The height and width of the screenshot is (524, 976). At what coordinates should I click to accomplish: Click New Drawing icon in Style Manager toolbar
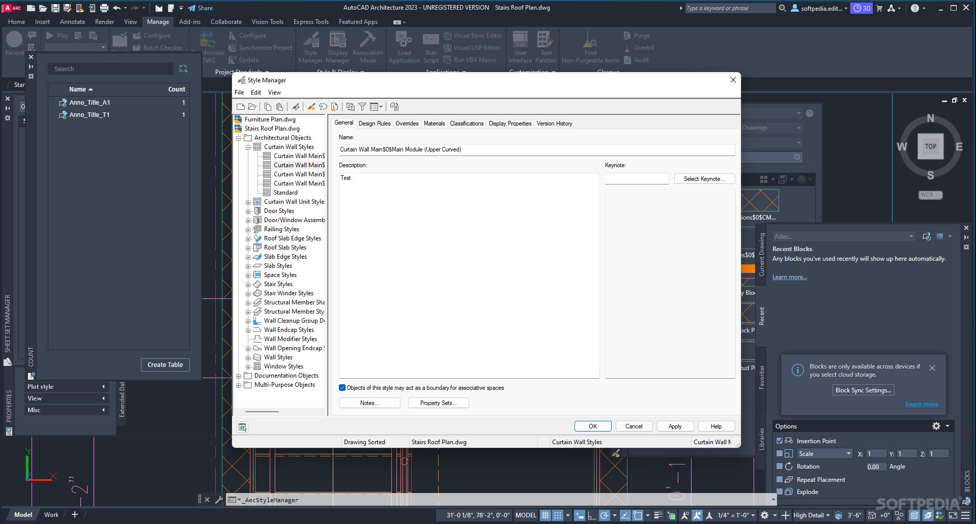(x=241, y=107)
